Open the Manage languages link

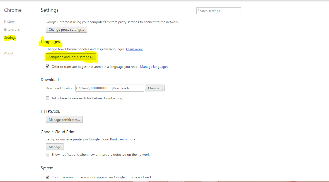pos(154,67)
